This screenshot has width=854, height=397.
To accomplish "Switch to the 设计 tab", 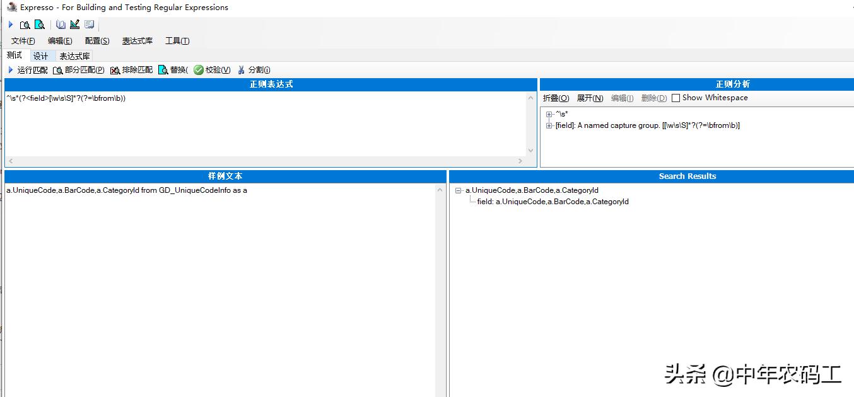I will coord(41,55).
